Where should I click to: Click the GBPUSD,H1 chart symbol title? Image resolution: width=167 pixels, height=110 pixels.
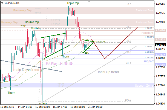click(x=10, y=3)
